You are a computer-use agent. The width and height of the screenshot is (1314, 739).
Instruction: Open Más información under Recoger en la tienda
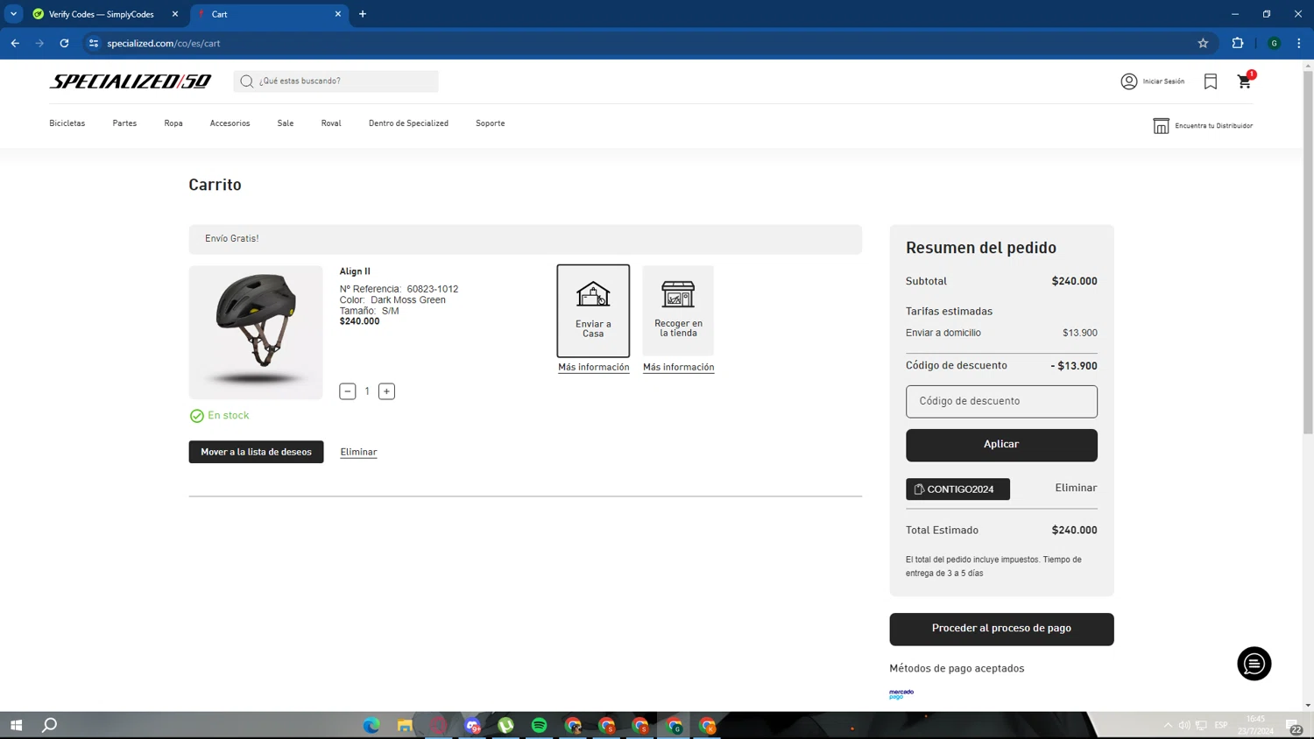[x=678, y=367]
